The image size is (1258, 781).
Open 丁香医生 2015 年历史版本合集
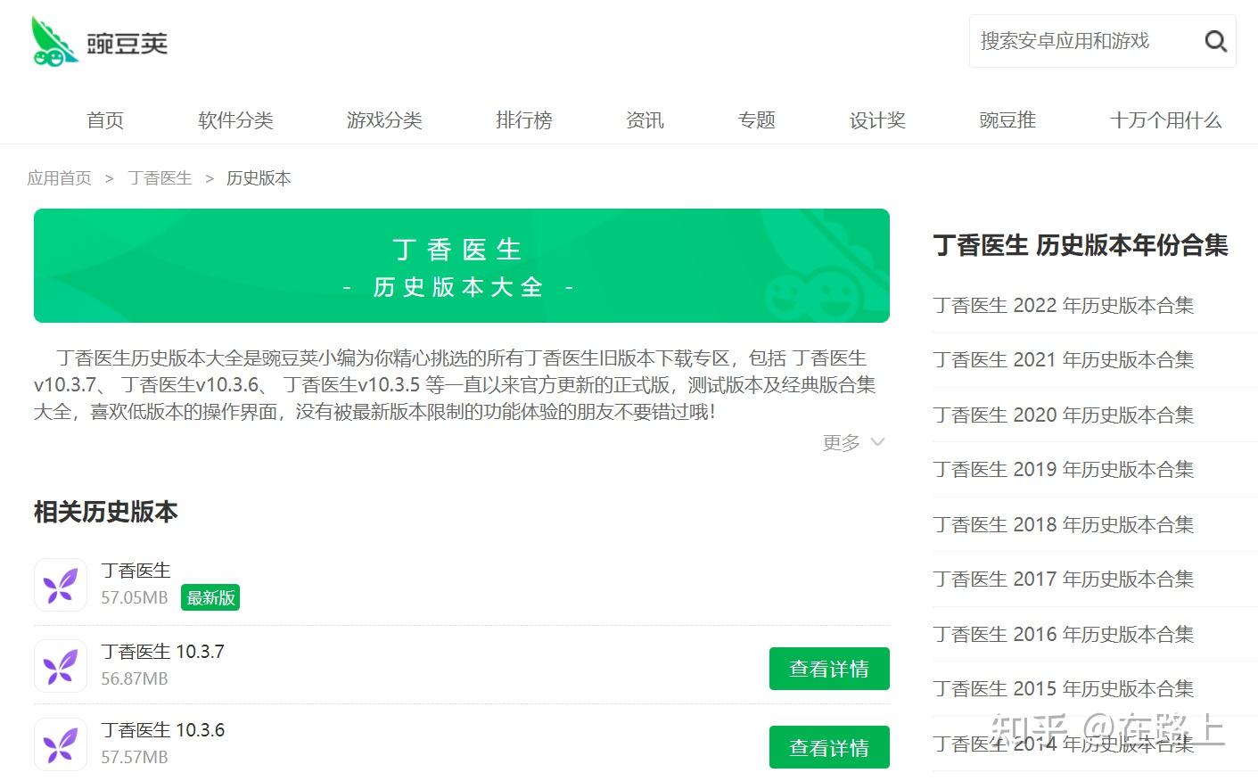1063,688
